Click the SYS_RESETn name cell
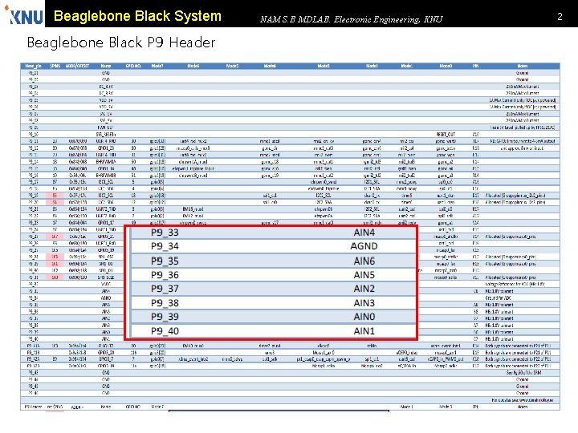Screen dimensions: 578x433 tap(106, 135)
